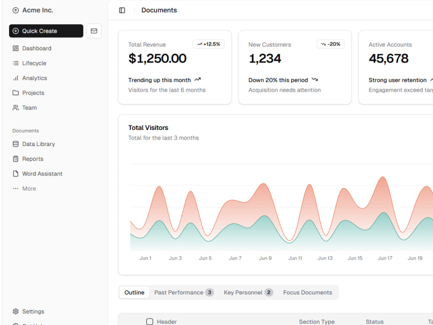Viewport: 433px width, 325px height.
Task: Click the +12.5% trend badge
Action: [x=209, y=44]
